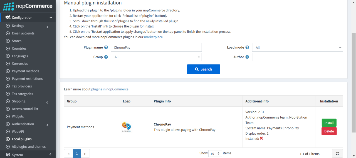Open the Group dropdown
356x158 pixels.
(156, 57)
